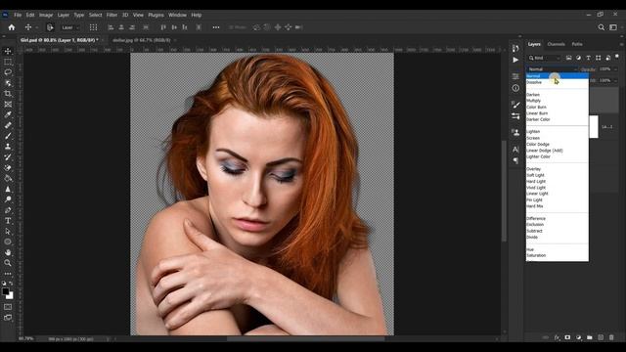626x352 pixels.
Task: Switch to the Channels tab
Action: (556, 44)
